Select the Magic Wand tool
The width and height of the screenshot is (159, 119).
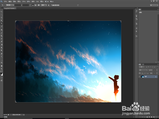tap(2, 21)
